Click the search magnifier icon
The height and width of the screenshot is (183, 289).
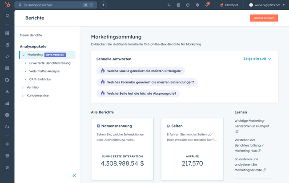[x=20, y=5]
